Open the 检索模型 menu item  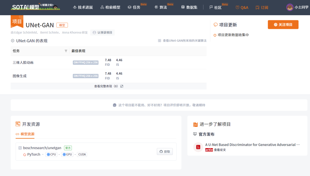[110, 7]
